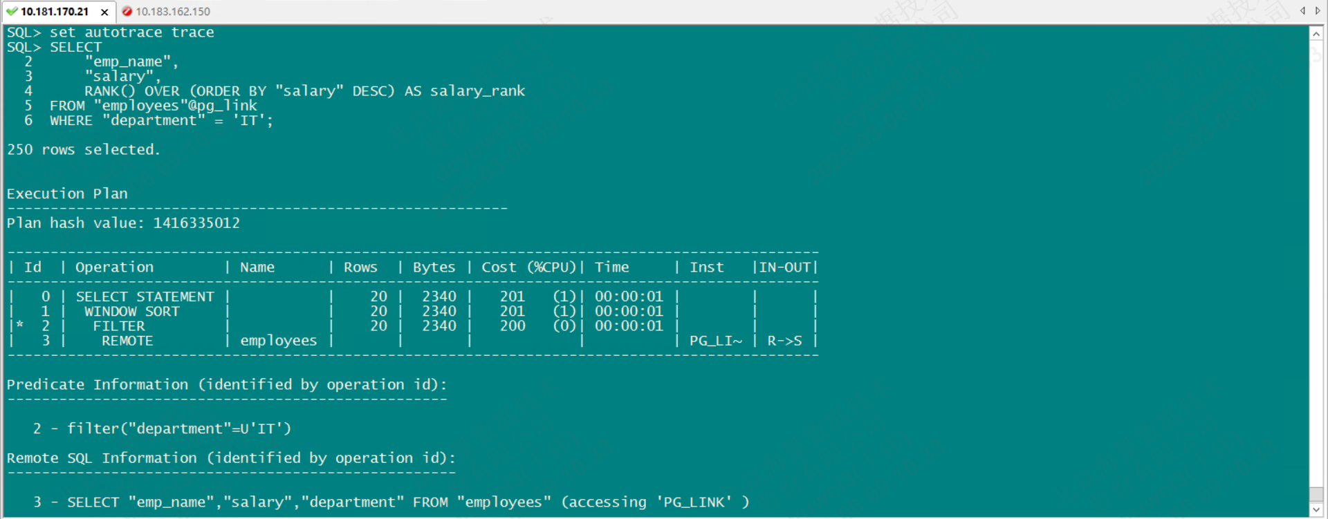
Task: Click the scrollbar down arrow
Action: 1316,510
